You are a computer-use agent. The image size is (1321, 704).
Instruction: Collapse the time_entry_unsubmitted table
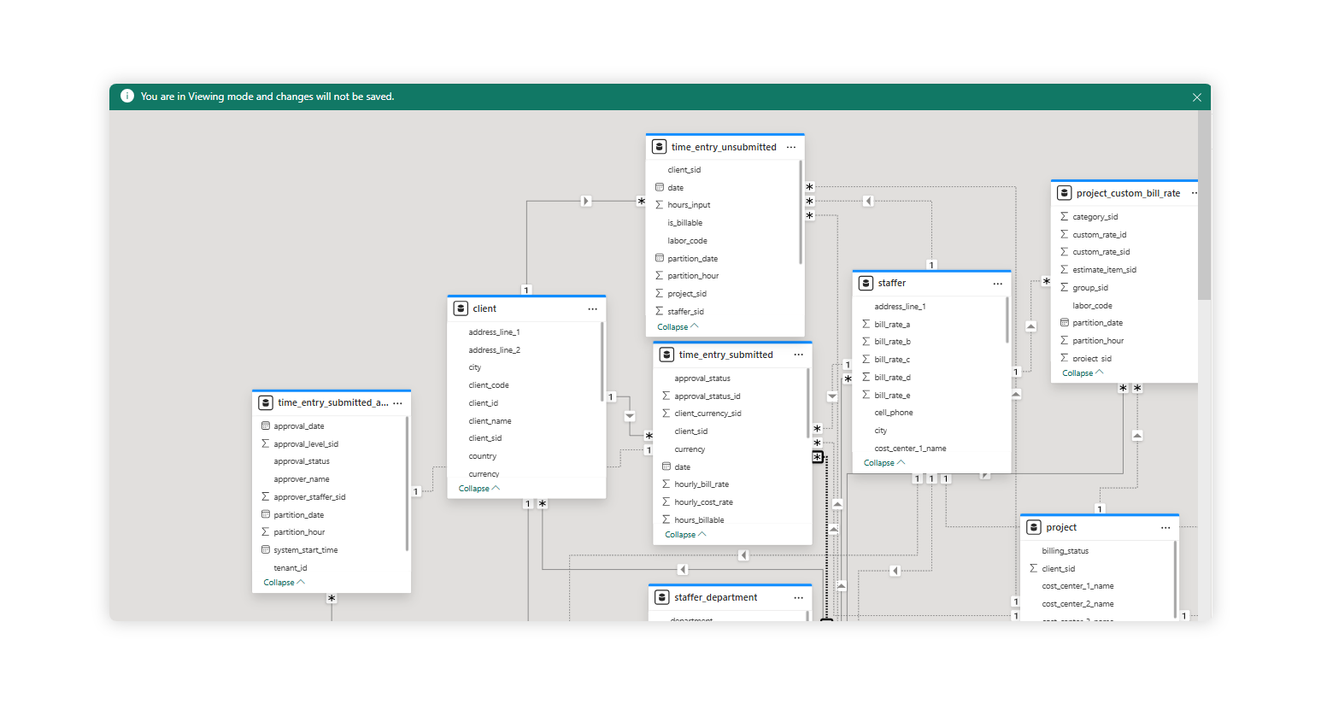(x=678, y=327)
